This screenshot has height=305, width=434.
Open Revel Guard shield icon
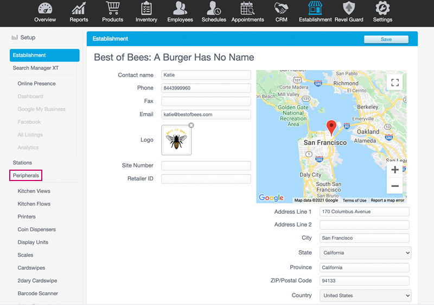point(348,9)
